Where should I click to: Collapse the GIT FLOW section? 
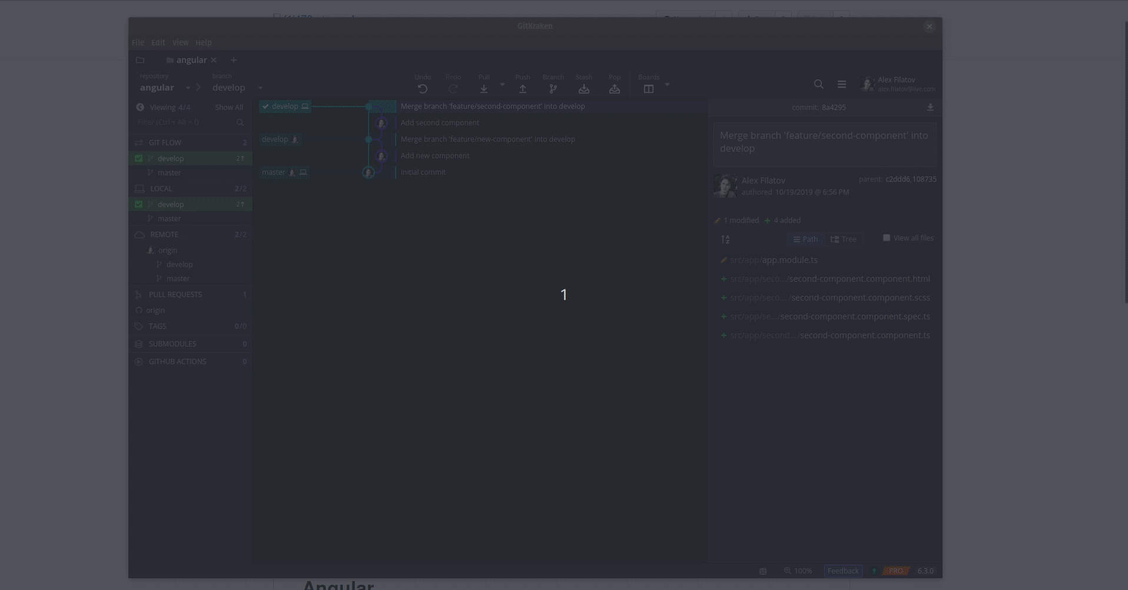tap(191, 143)
